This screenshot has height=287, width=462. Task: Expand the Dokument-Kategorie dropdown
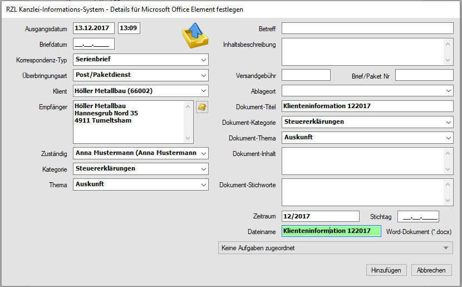click(x=449, y=122)
